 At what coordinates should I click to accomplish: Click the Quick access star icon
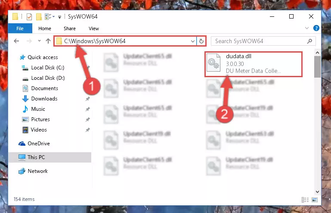pos(22,57)
